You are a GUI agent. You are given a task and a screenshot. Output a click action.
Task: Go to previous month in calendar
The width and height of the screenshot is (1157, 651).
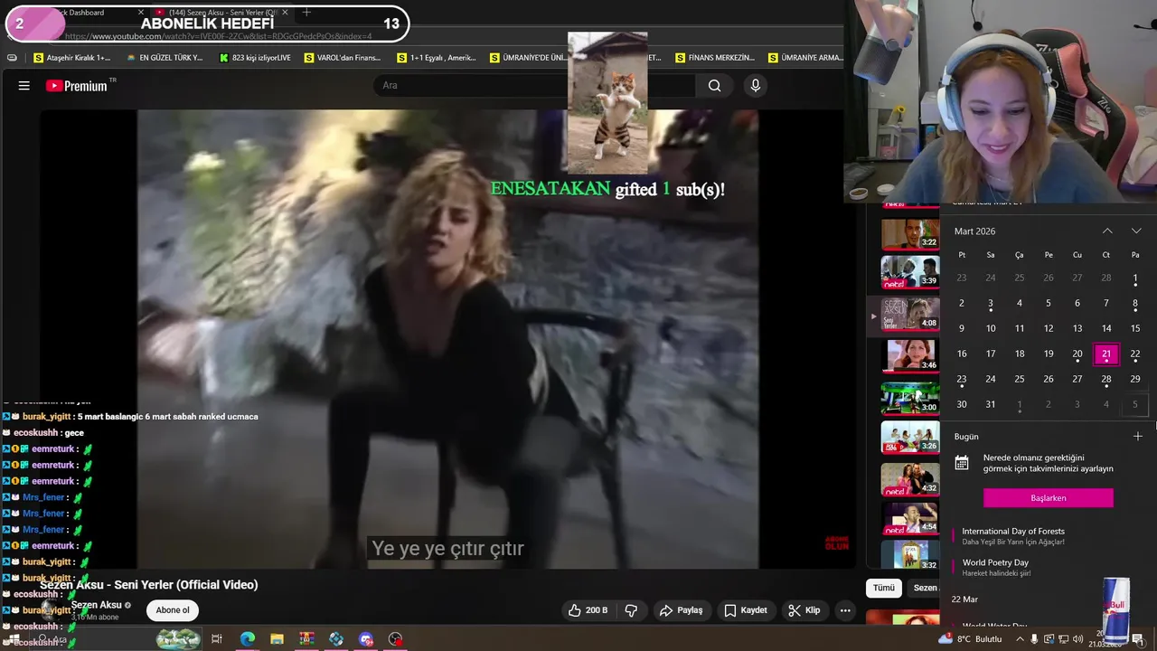1107,231
